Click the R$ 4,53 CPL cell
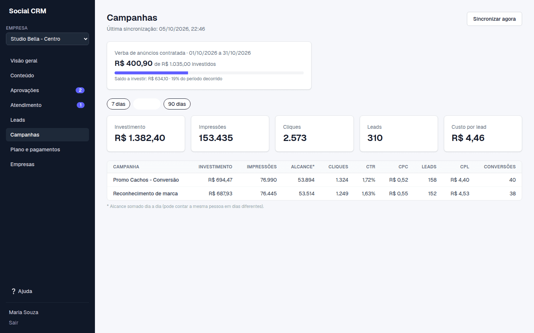This screenshot has height=333, width=534. click(460, 194)
